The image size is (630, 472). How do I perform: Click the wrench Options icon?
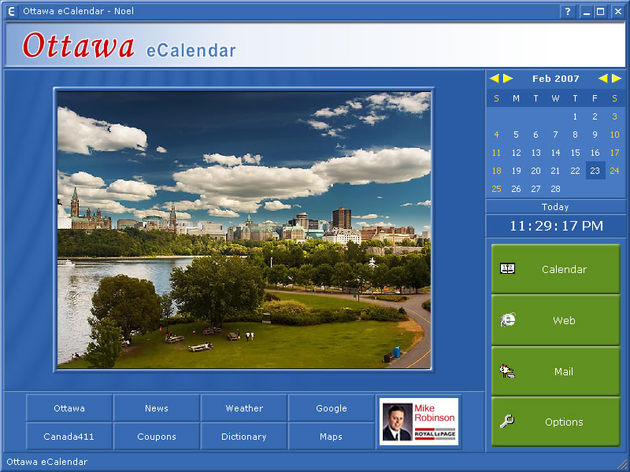[507, 422]
